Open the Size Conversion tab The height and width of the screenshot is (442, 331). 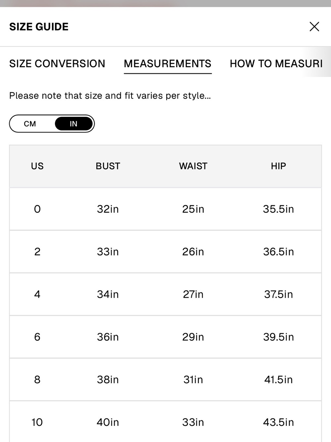(57, 63)
